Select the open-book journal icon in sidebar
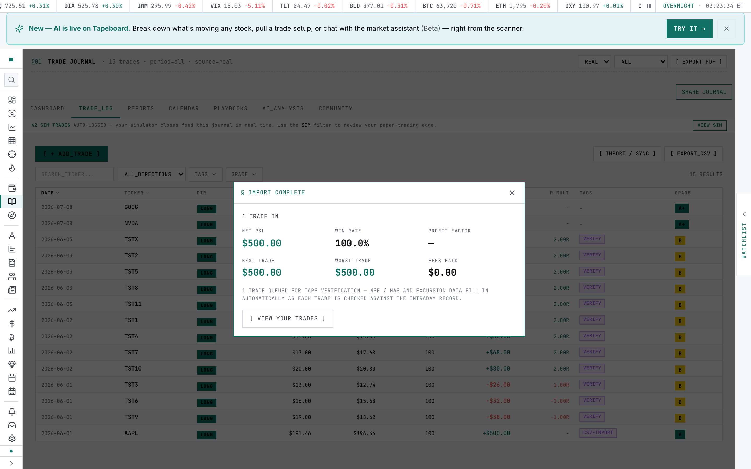 pyautogui.click(x=12, y=202)
